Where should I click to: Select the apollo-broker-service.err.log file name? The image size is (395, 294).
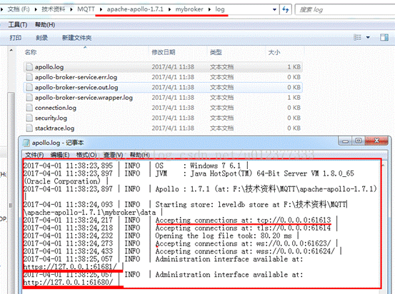click(76, 77)
